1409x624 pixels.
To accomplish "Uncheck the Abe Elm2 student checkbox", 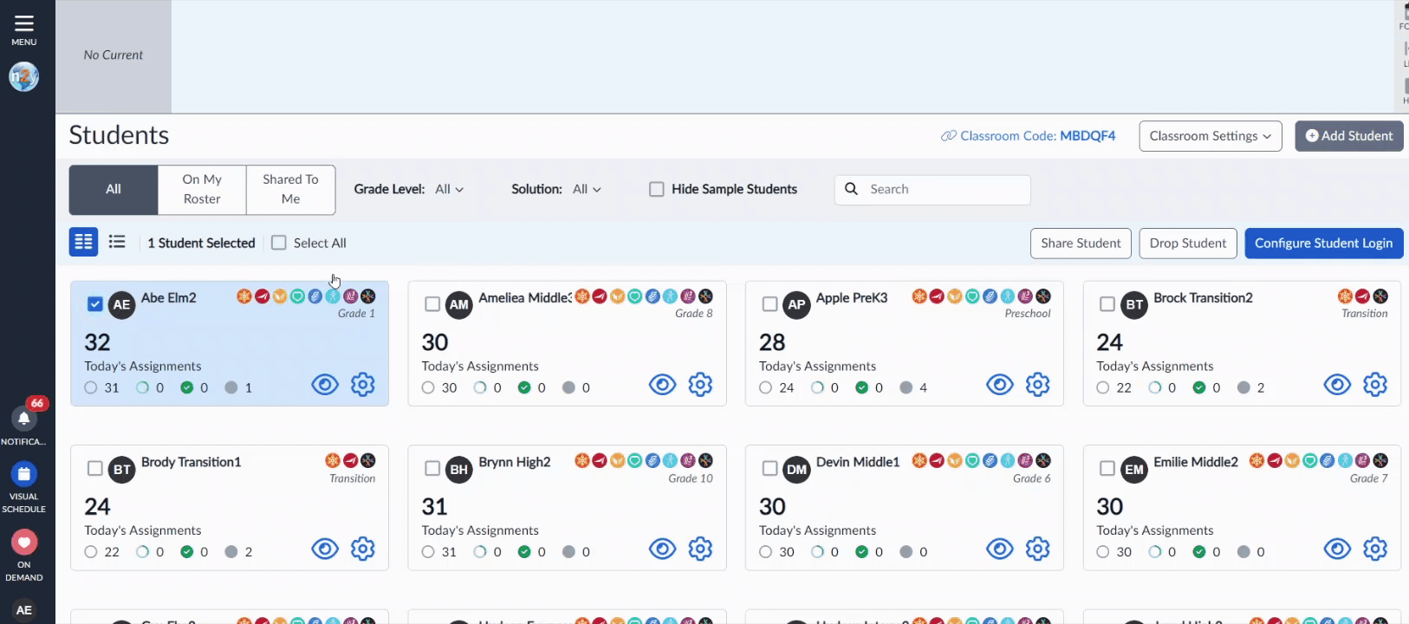I will (x=95, y=304).
